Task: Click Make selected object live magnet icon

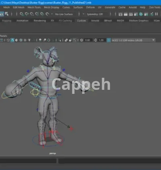Action: [x=47, y=14]
